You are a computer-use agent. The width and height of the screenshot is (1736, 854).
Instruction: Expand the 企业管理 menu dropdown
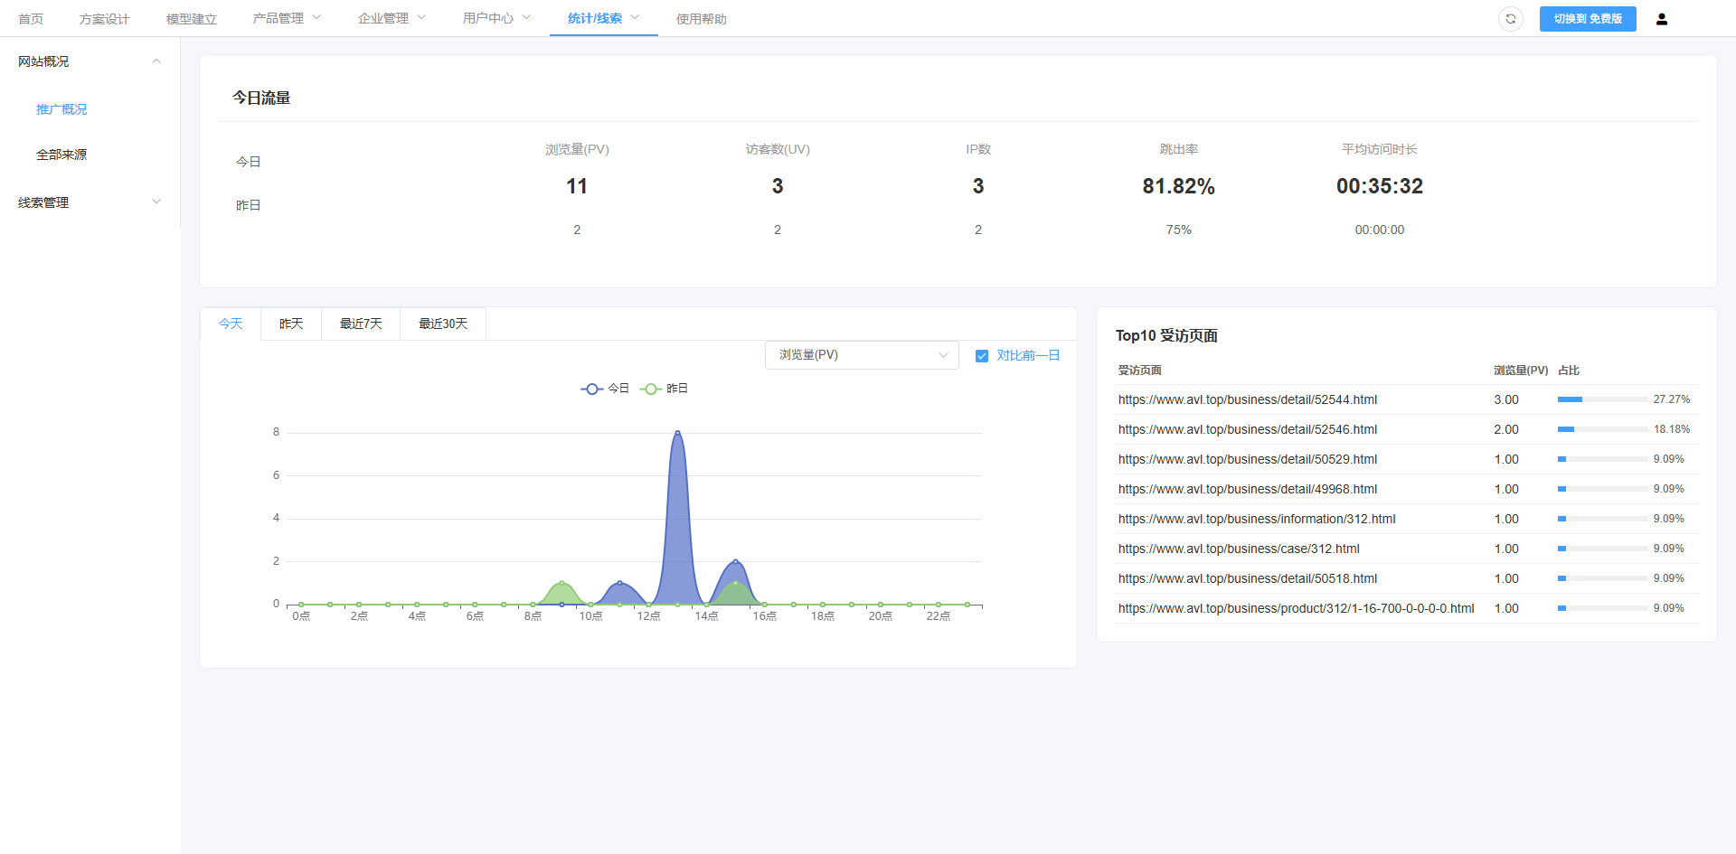pos(392,18)
